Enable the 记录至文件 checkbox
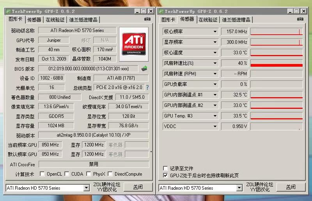This screenshot has height=201, width=312. point(166,169)
